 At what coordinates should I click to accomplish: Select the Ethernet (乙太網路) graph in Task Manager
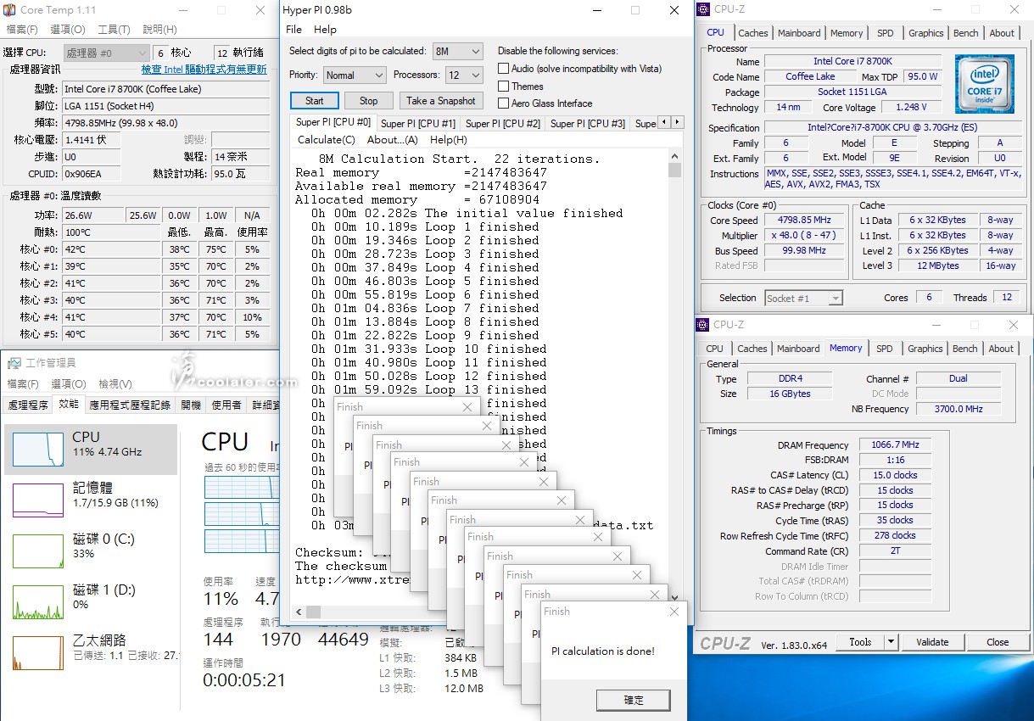pos(38,652)
